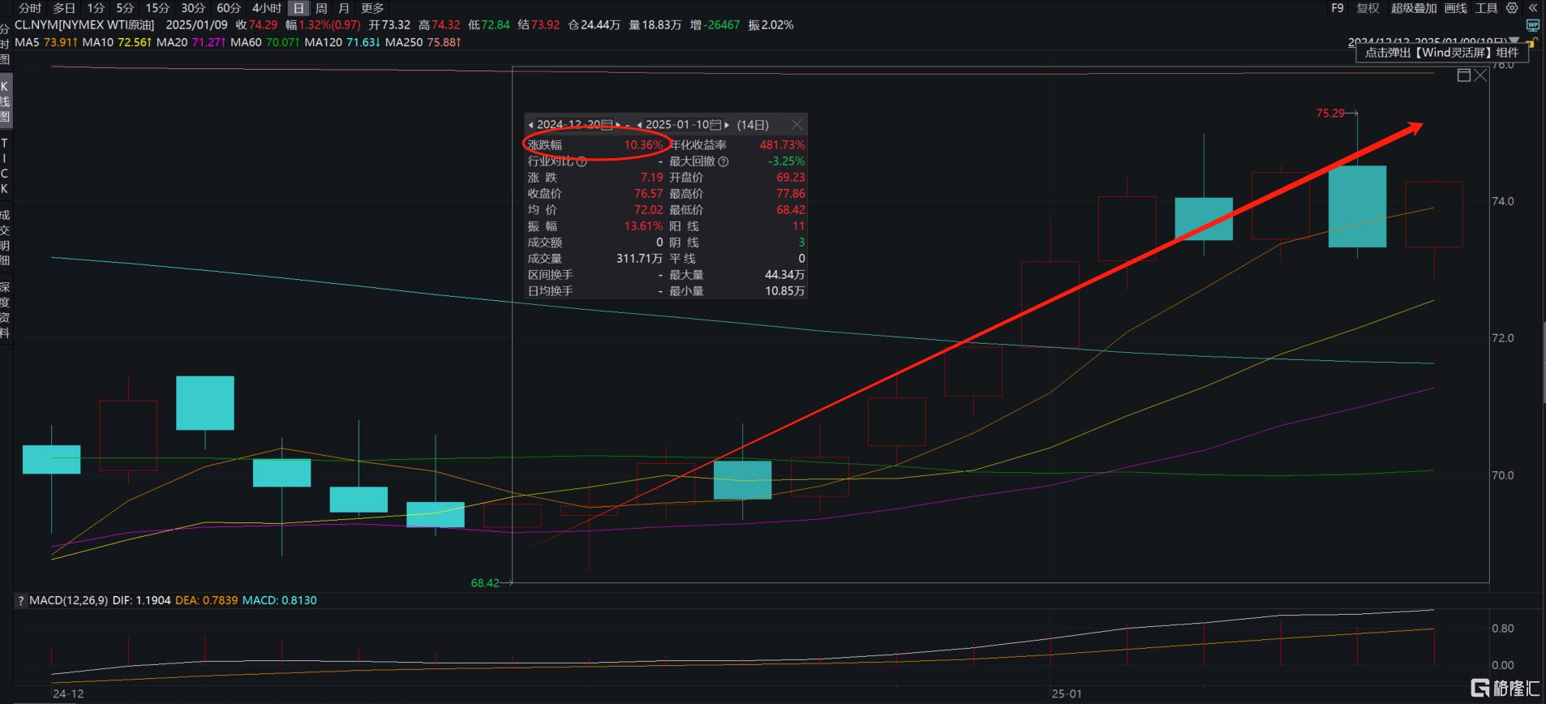Viewport: 1546px width, 704px height.
Task: Select the 60分 timeframe tab
Action: pyautogui.click(x=229, y=8)
